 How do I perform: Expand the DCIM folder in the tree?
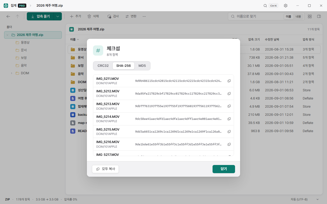coord(11,73)
